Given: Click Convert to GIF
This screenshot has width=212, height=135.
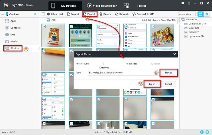Looking at the screenshot, I should (x=143, y=14).
